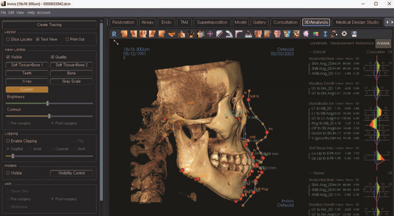Select the Coronal clipping radio button
Screen dimensions: 394x216
coord(53,149)
